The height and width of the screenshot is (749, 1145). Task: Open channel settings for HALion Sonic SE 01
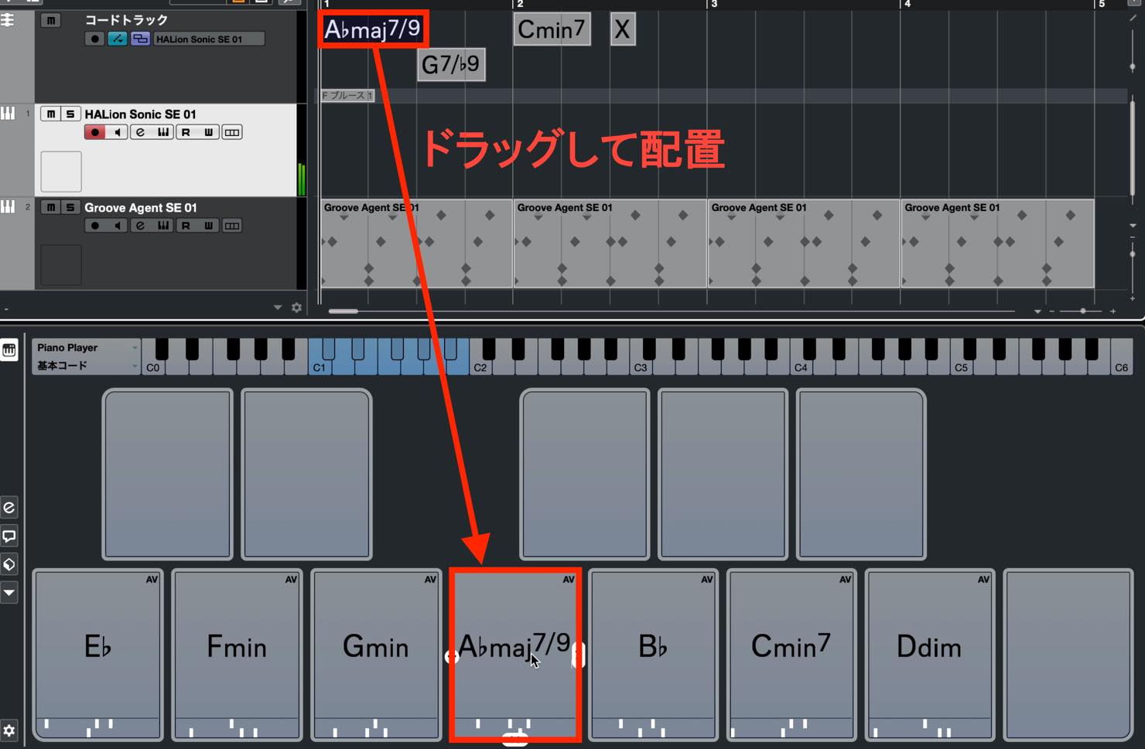coord(140,132)
